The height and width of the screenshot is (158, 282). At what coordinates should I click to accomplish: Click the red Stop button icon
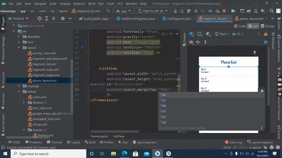(x=224, y=11)
